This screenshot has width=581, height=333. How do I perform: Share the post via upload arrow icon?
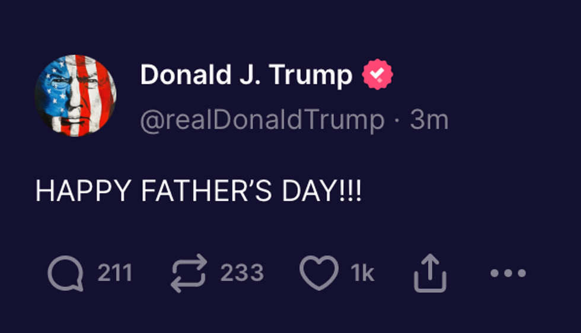(x=430, y=273)
